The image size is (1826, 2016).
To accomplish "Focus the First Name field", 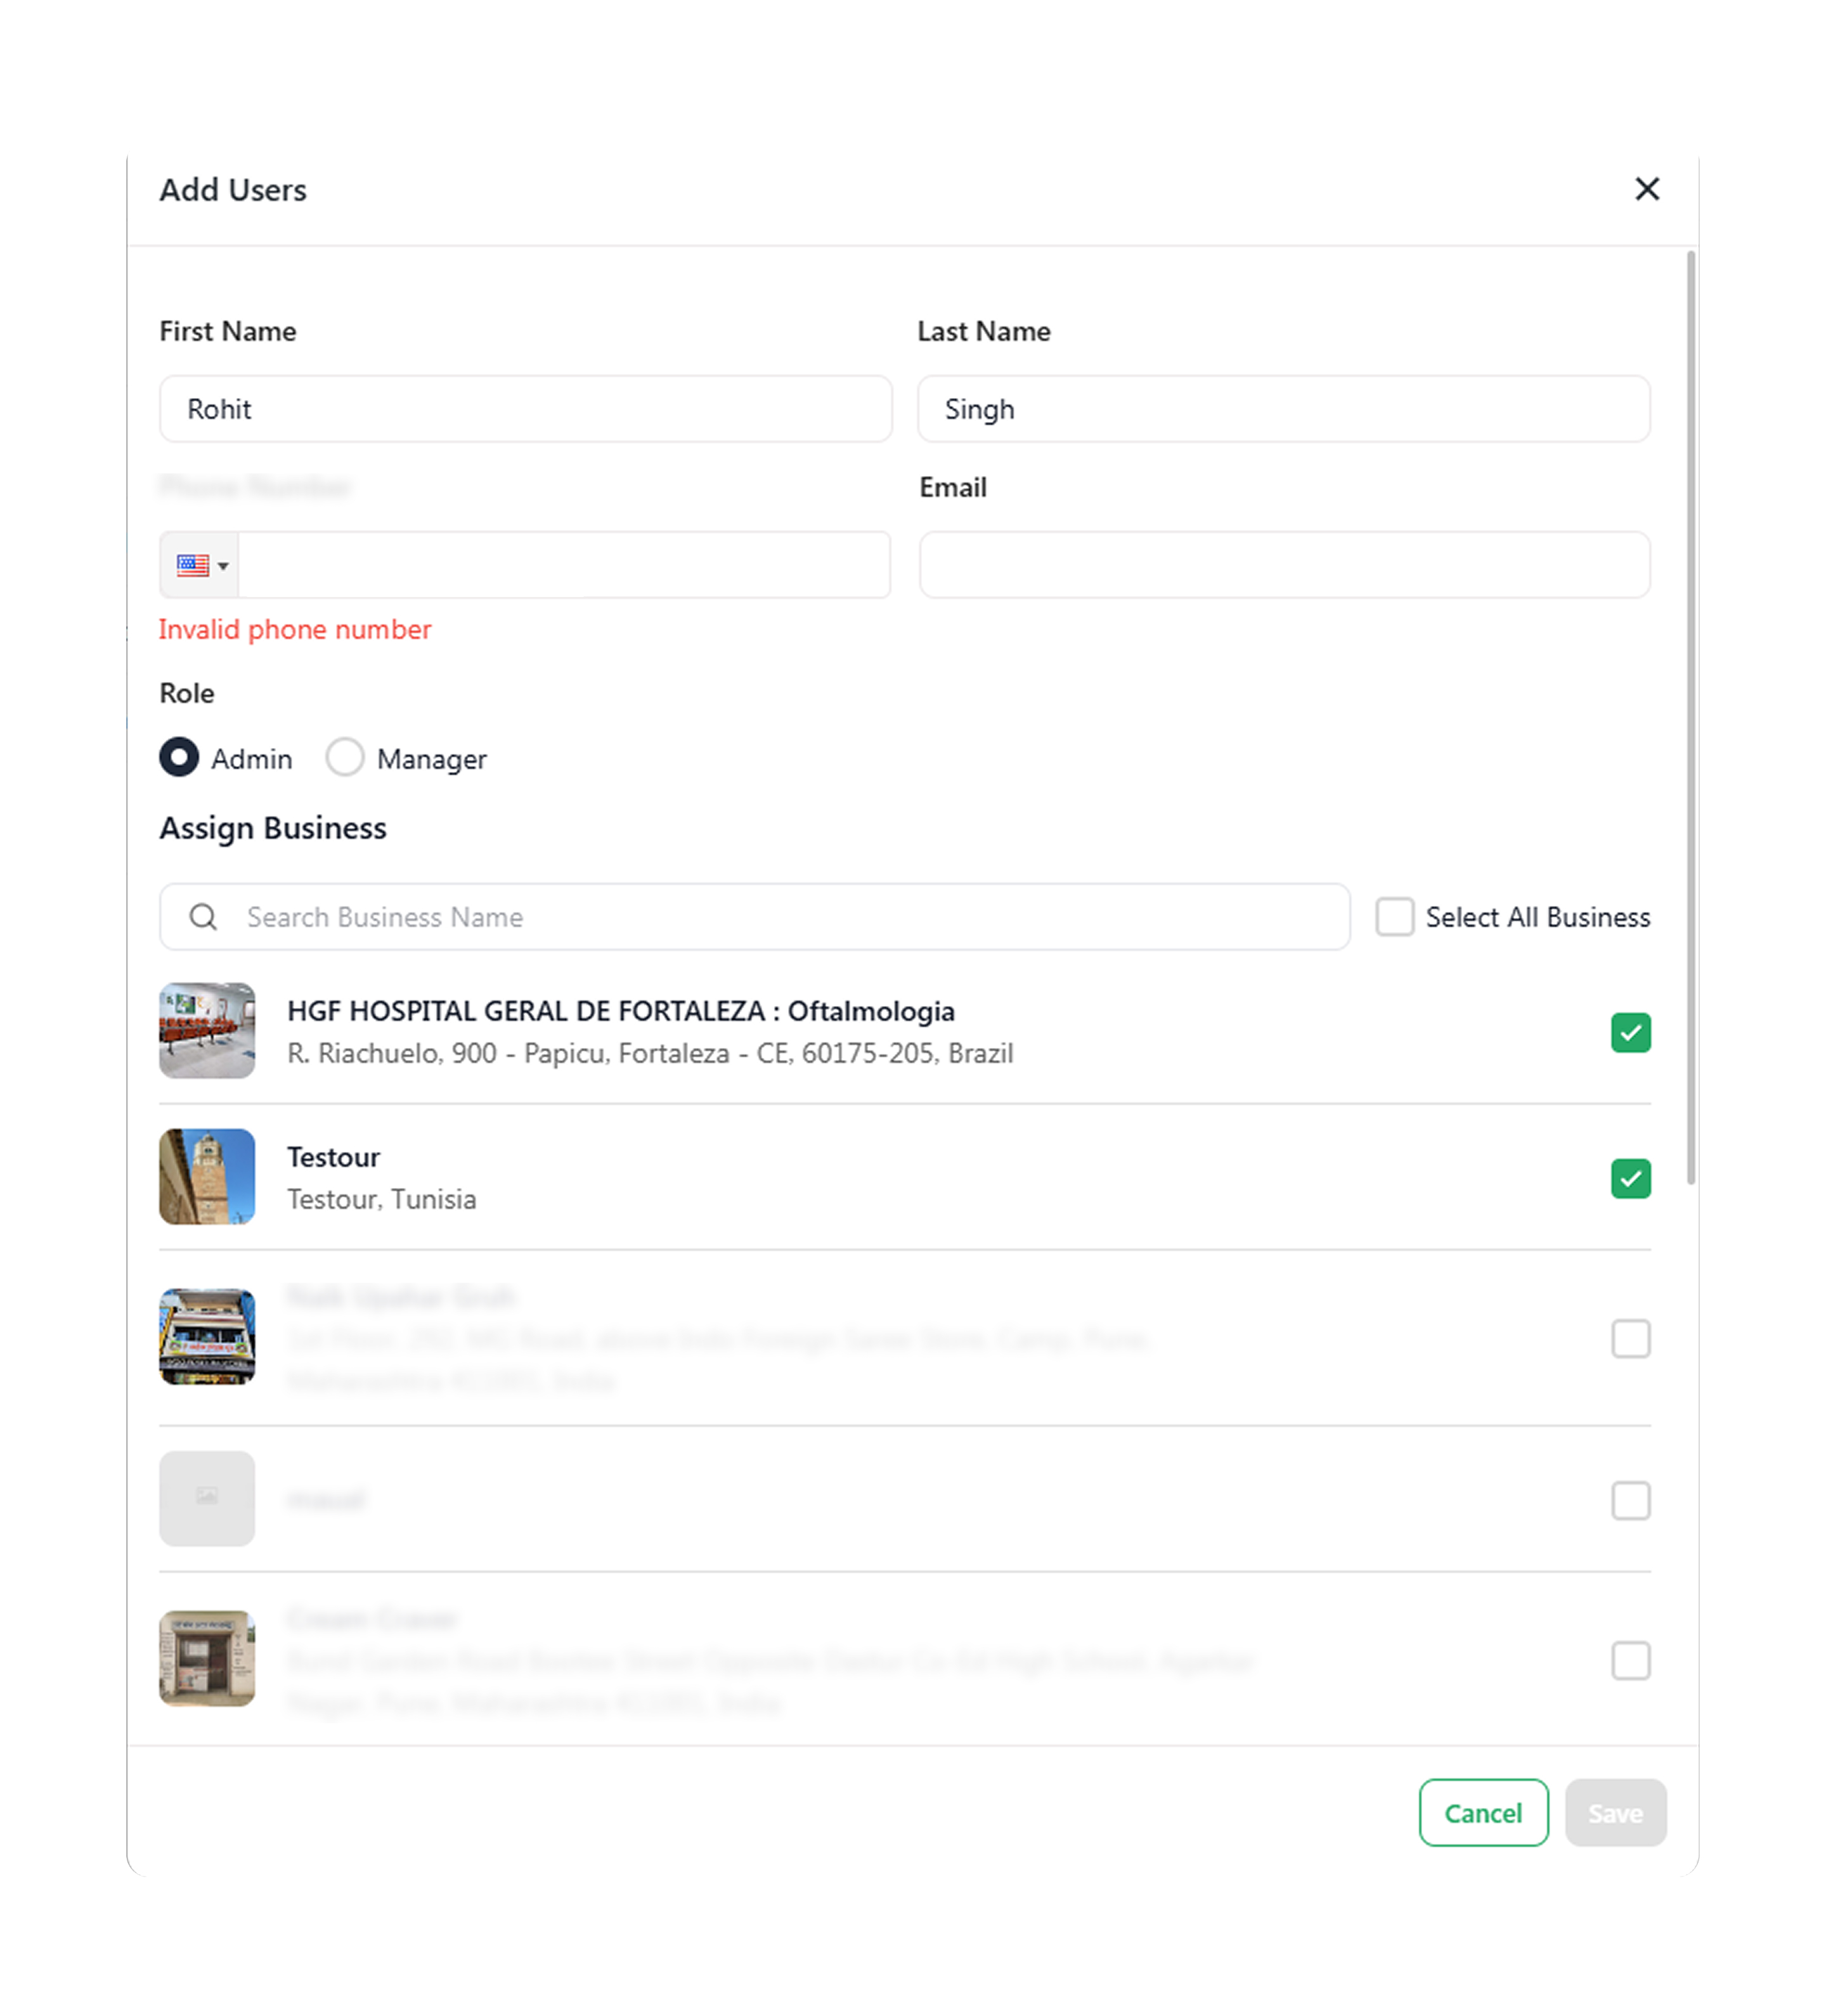I will pos(525,409).
